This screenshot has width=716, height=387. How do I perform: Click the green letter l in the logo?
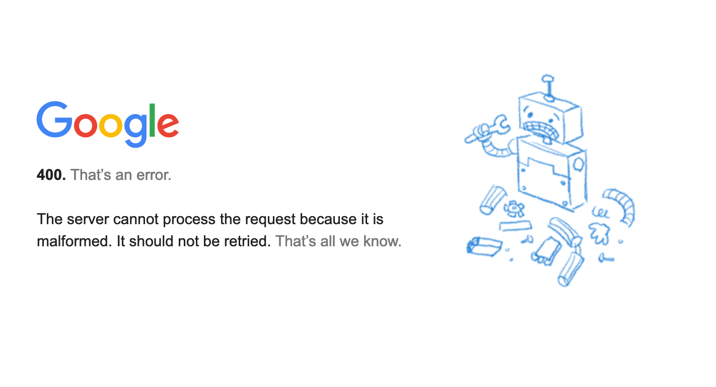coord(152,120)
